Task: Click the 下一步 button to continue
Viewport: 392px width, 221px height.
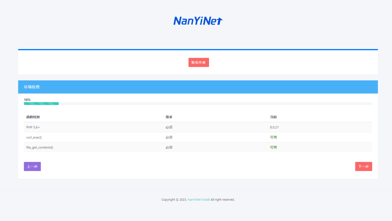Action: [x=363, y=166]
